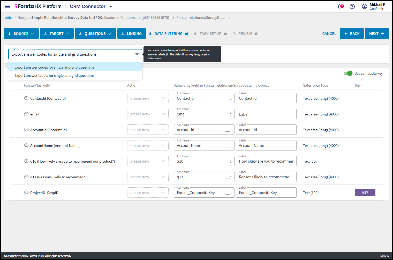Open the help question mark icon
Image resolution: width=393 pixels, height=260 pixels.
[352, 6]
